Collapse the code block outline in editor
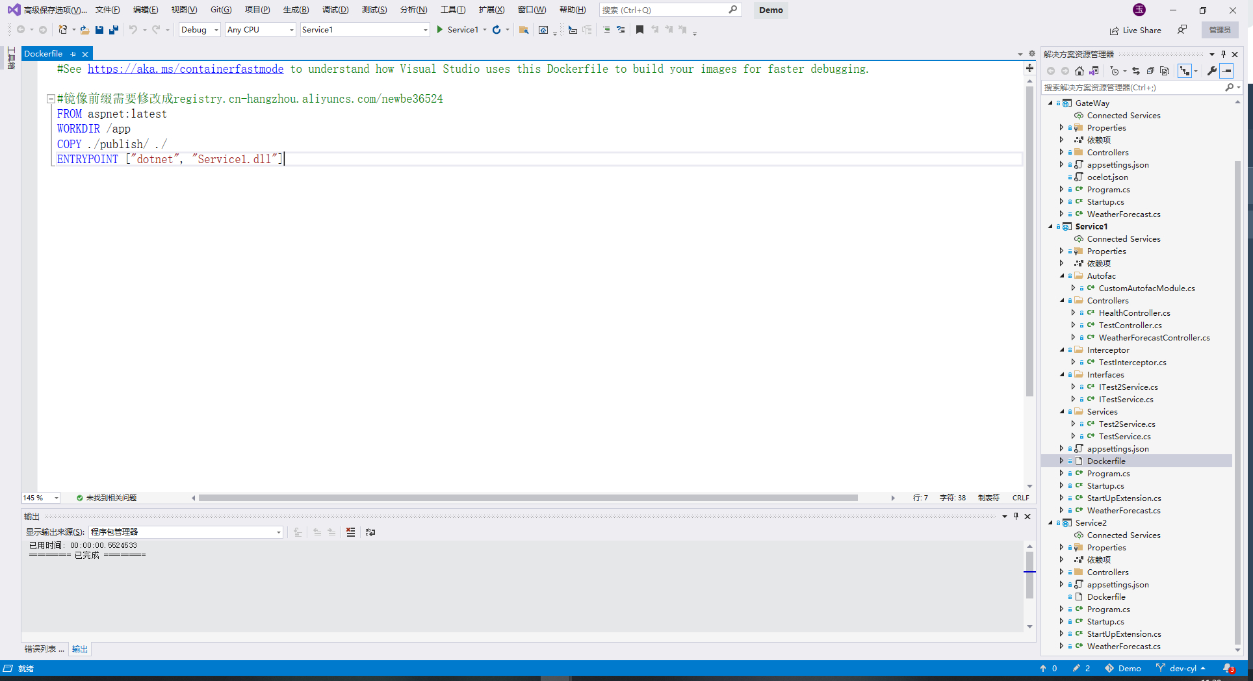 [x=51, y=99]
